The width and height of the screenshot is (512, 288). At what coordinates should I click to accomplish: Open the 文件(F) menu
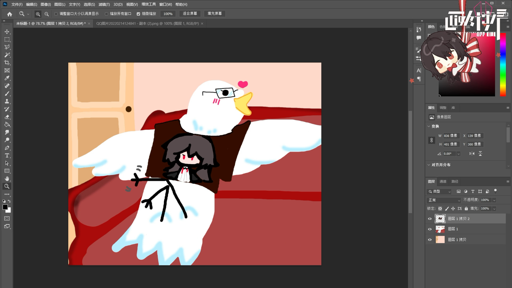pos(17,4)
